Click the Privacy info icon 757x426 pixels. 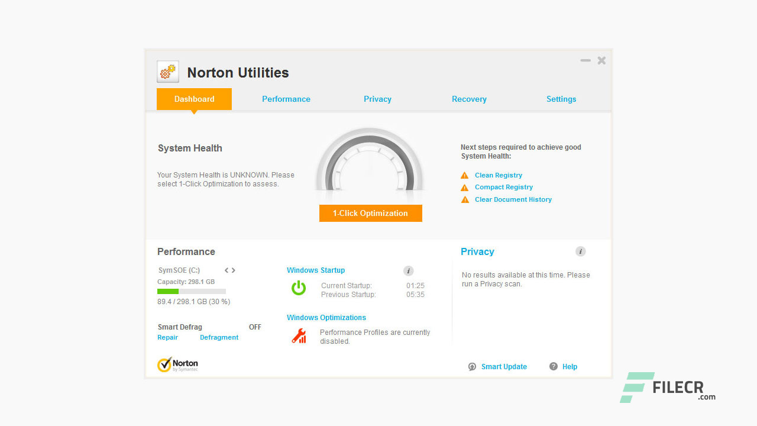(x=581, y=251)
